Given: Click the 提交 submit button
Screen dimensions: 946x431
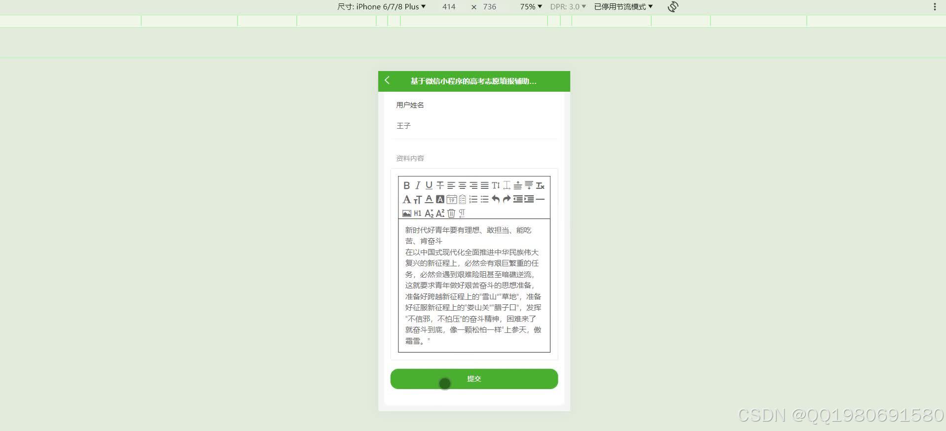Looking at the screenshot, I should (474, 379).
